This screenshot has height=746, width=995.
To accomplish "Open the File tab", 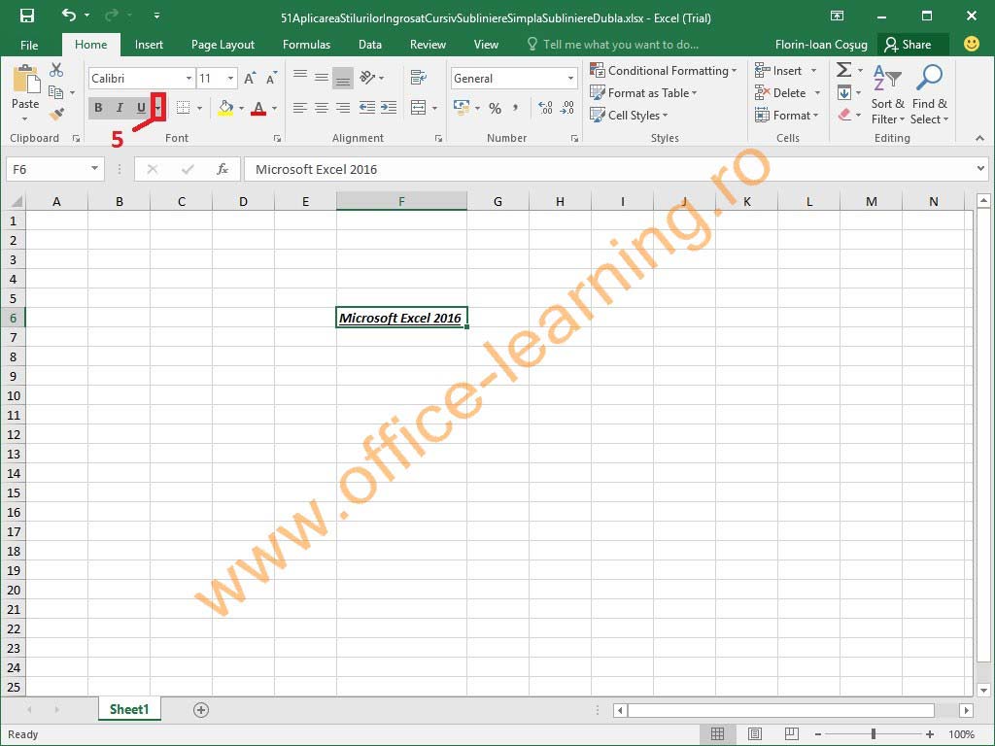I will click(29, 45).
